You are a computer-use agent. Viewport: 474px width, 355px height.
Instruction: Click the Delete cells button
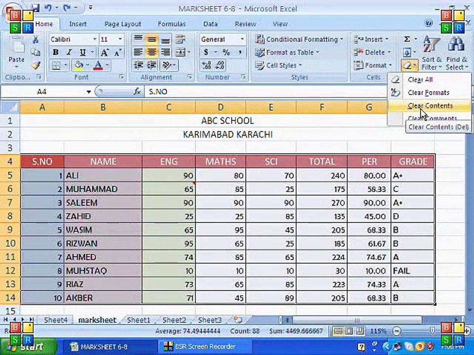coord(372,53)
